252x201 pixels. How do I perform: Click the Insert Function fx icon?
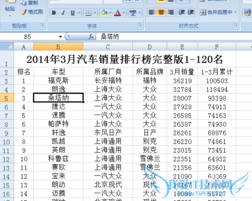[x=91, y=36]
